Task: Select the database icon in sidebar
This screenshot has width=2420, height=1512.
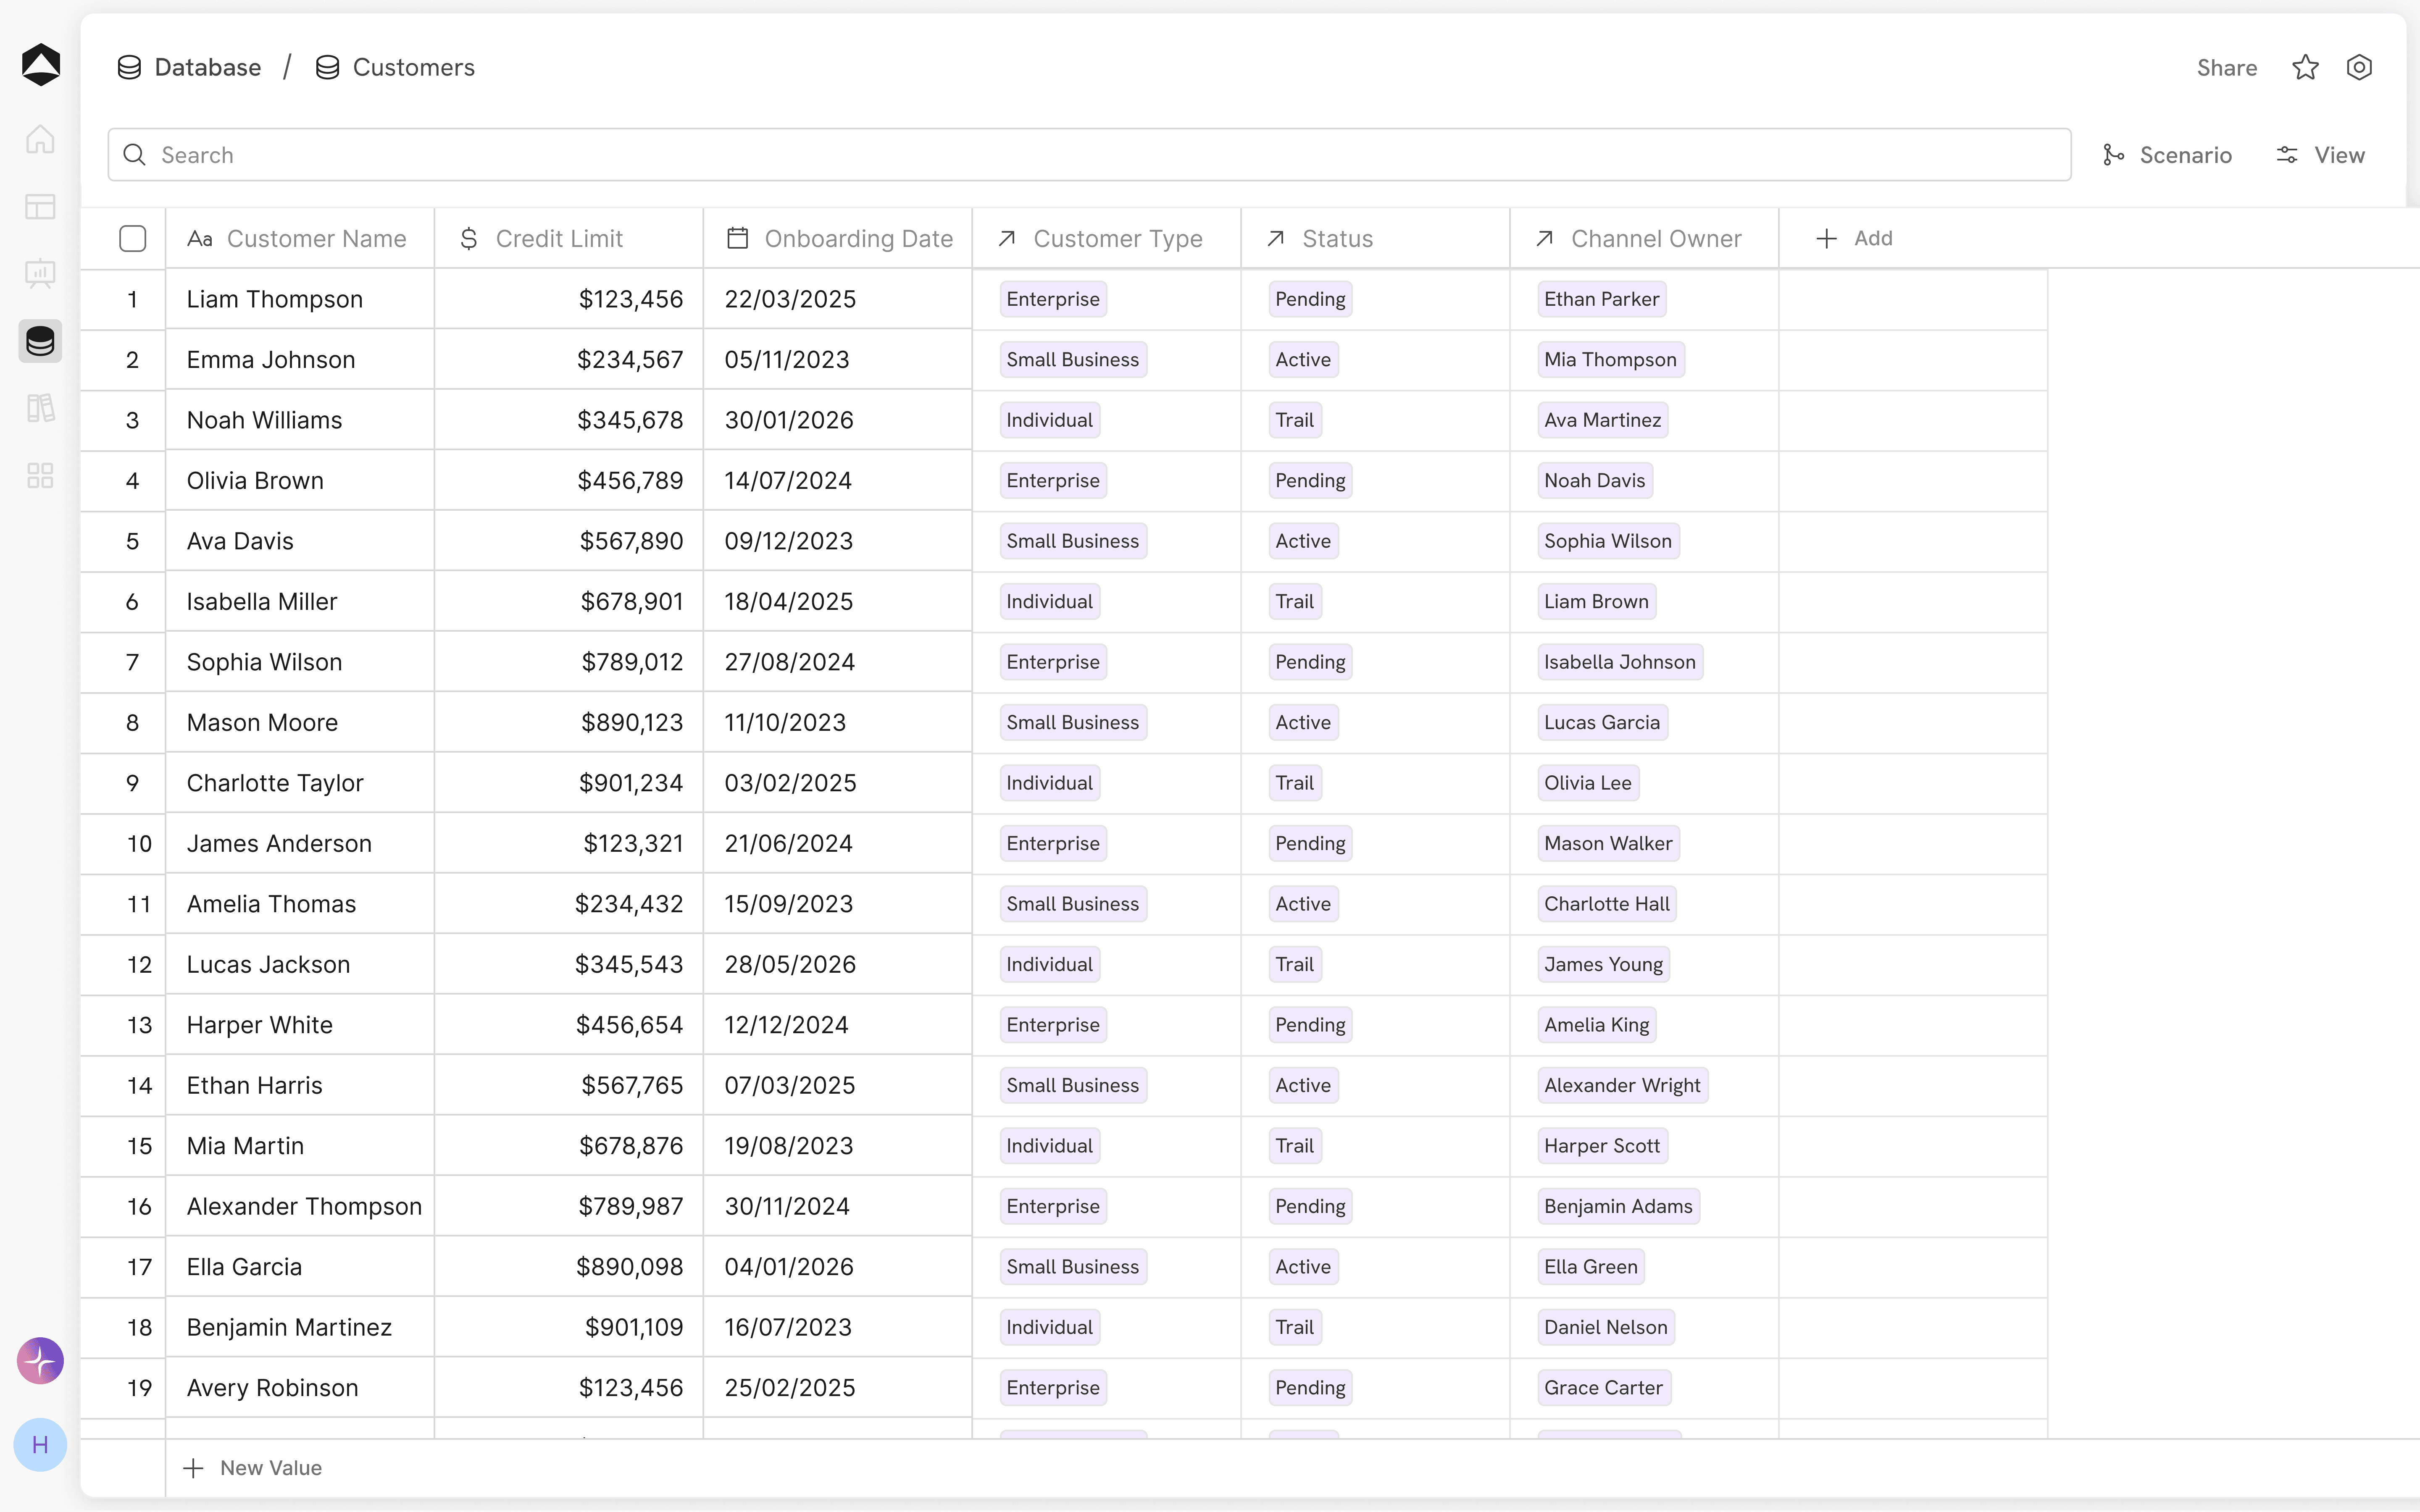Action: point(40,341)
